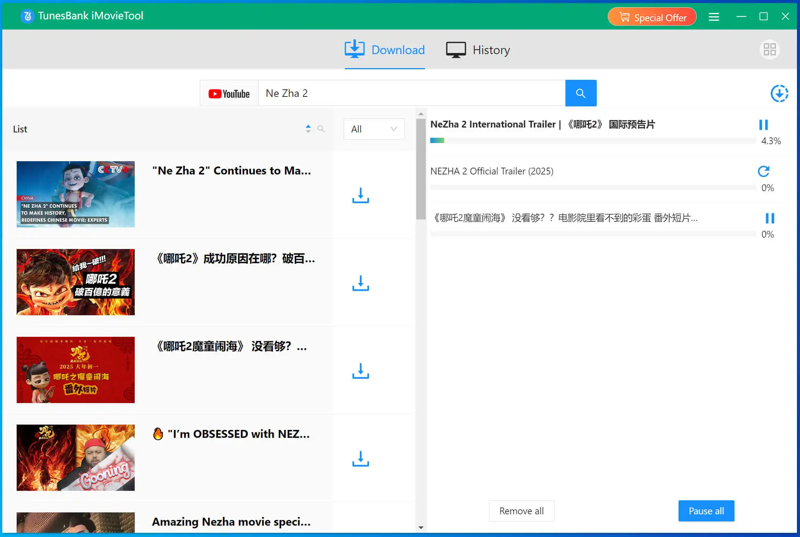This screenshot has width=800, height=537.
Task: Pause the 哪吒2魔童闹海 彩蛋 download
Action: [770, 218]
